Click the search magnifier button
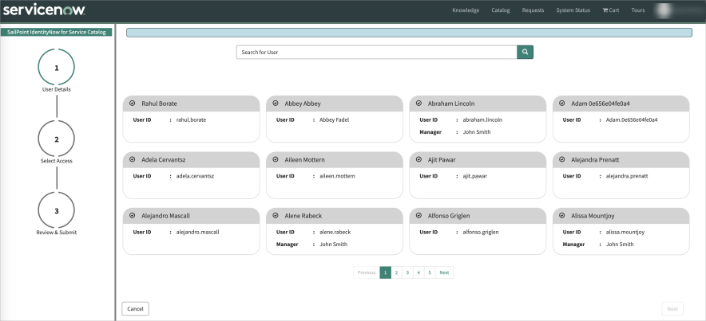This screenshot has width=706, height=321. point(525,52)
